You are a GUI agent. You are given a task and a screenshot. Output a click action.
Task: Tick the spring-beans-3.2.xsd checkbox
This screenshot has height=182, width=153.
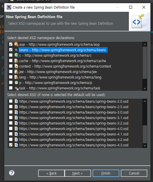tap(11, 123)
